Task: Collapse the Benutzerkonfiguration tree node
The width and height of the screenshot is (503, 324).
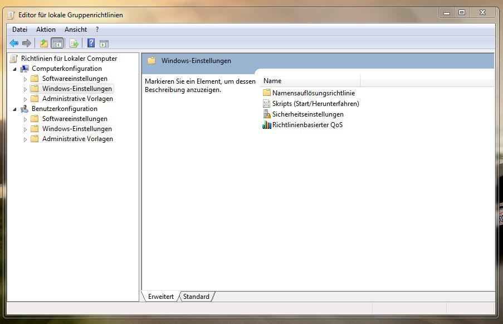Action: [x=14, y=109]
